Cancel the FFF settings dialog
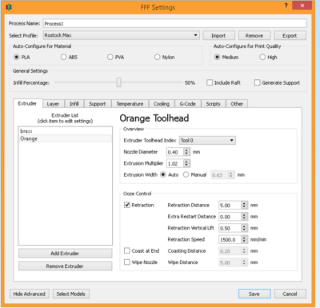Viewport: 320px width, 308px height. pos(290,294)
